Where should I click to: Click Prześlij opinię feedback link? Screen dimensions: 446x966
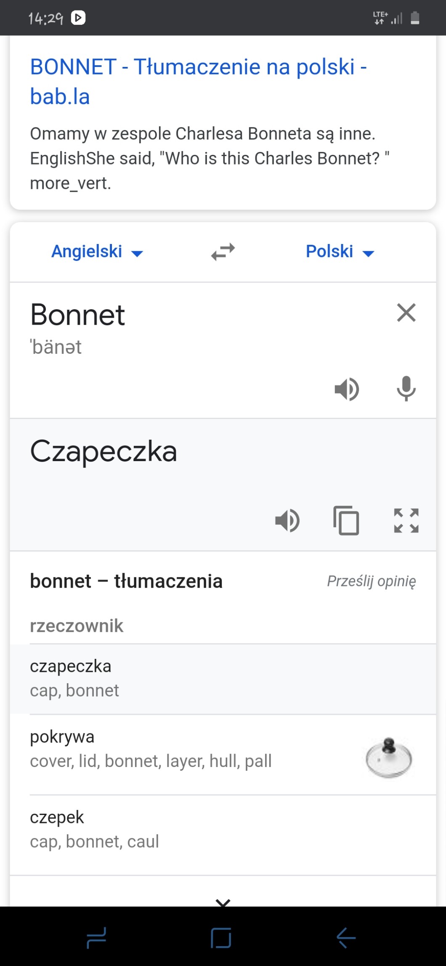[372, 581]
